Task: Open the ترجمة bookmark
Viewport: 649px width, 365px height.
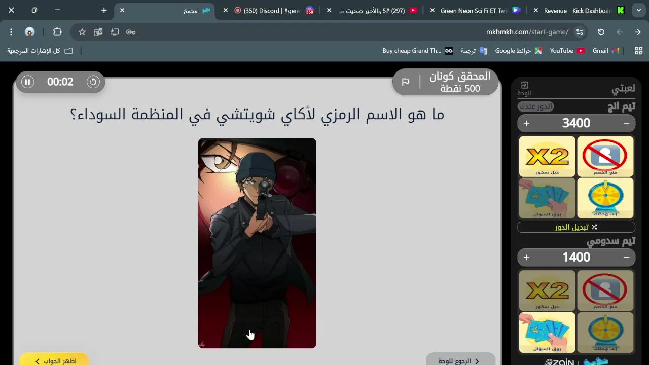Action: tap(474, 51)
